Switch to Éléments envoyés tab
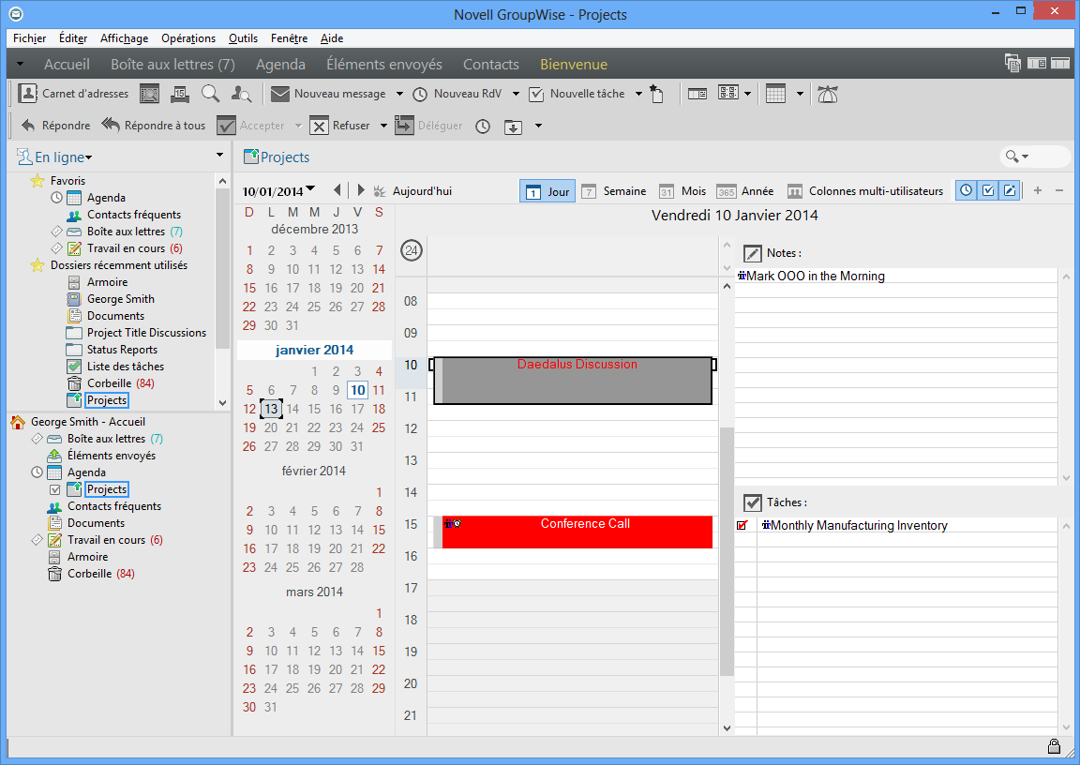This screenshot has width=1080, height=765. tap(384, 64)
